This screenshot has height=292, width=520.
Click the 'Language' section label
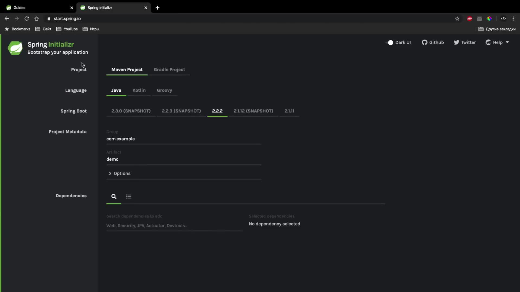pos(76,90)
